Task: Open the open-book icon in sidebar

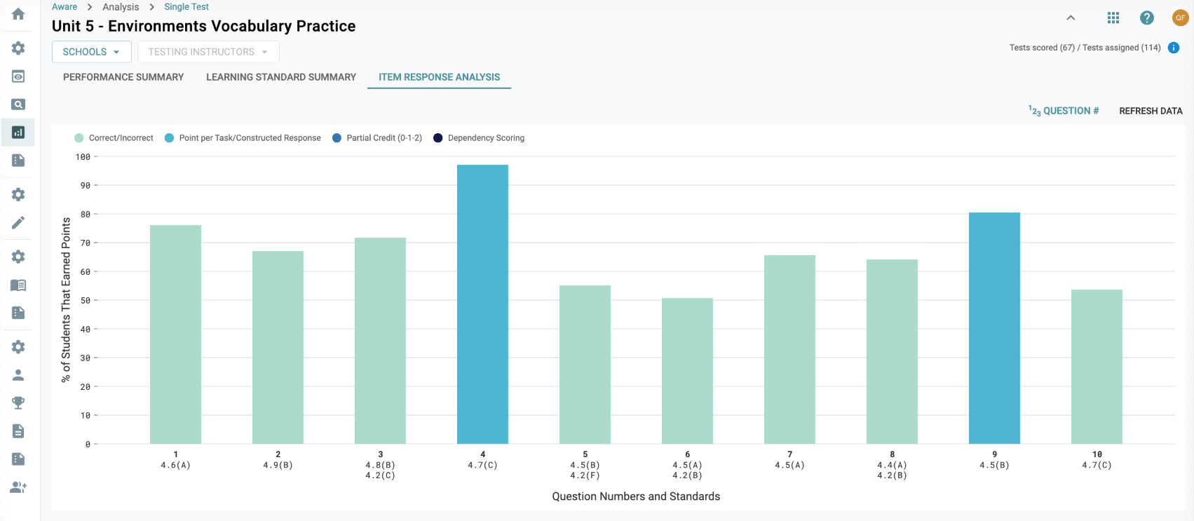Action: pyautogui.click(x=18, y=285)
